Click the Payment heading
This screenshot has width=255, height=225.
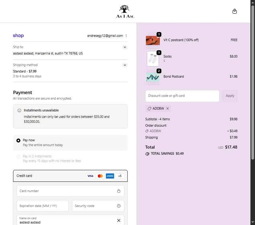coord(22,93)
